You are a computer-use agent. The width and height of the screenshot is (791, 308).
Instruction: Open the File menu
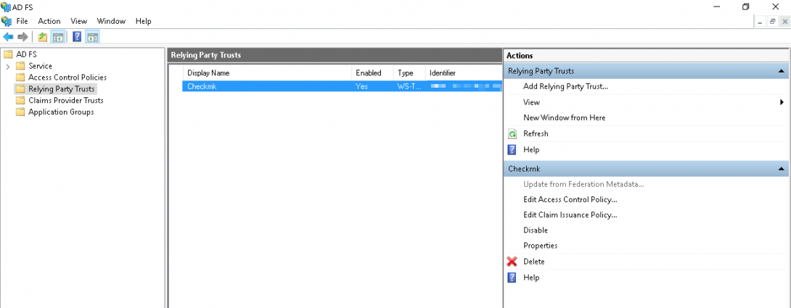(22, 21)
